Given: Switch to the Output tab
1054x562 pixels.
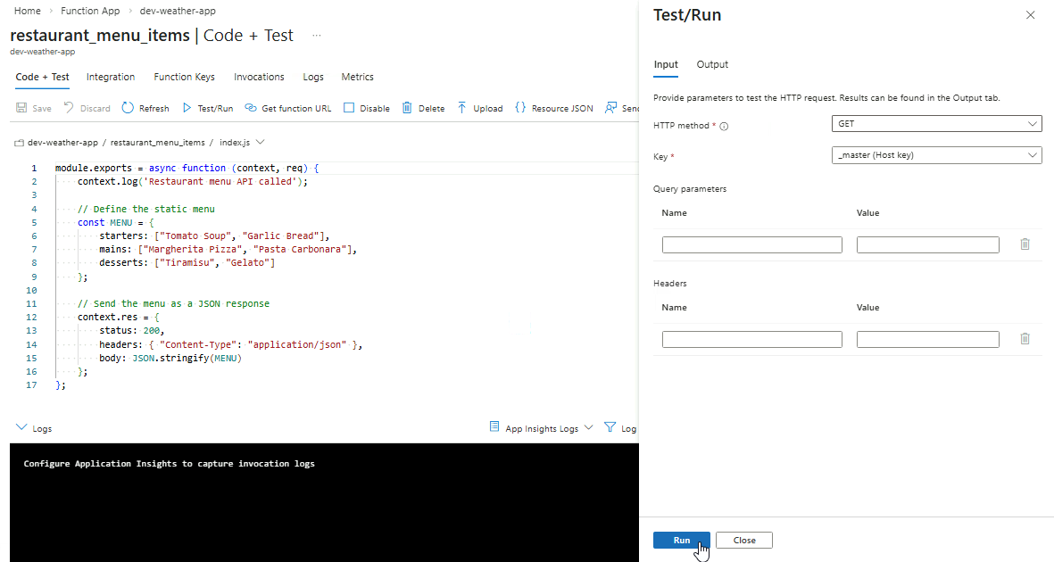Looking at the screenshot, I should pos(712,64).
